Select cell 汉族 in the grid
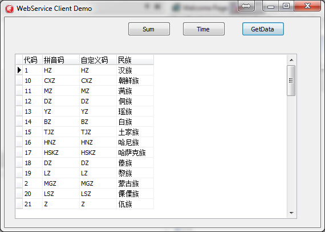325x232 pixels. (135, 70)
